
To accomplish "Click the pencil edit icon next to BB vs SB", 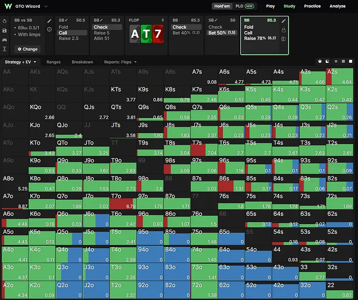I will tap(49, 21).
